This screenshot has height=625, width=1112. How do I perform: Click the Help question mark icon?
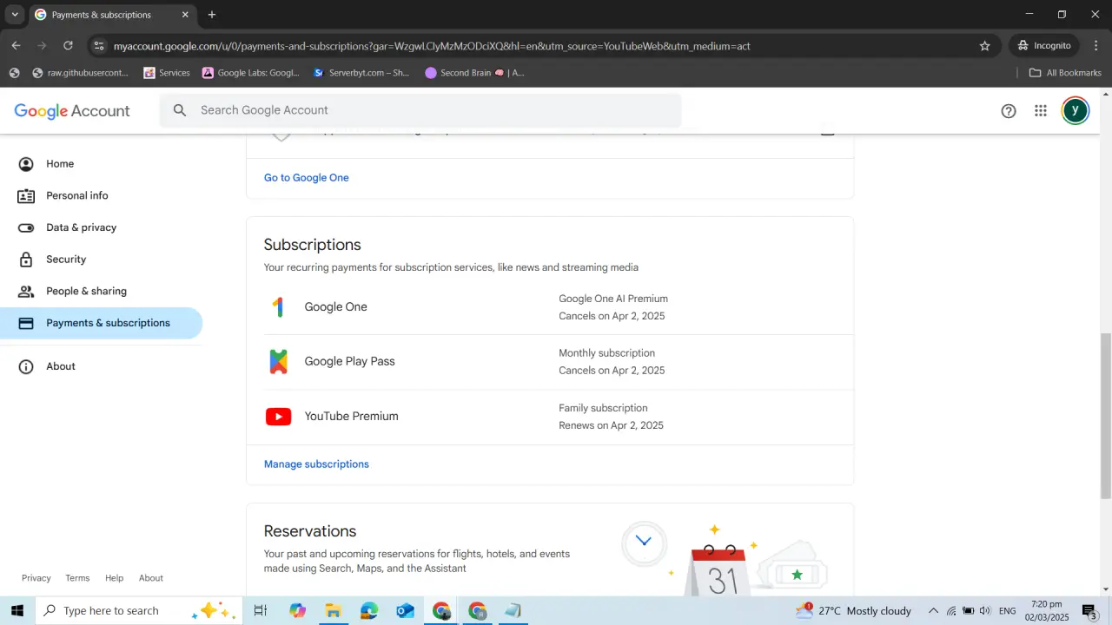[1009, 110]
